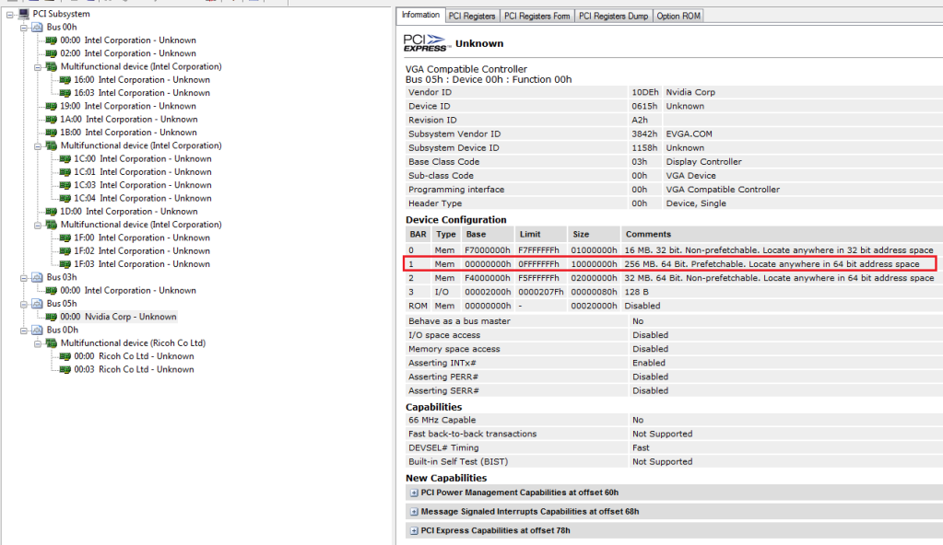Click the BAR 0 base F7000000h cell
Image resolution: width=943 pixels, height=545 pixels.
pyautogui.click(x=488, y=250)
